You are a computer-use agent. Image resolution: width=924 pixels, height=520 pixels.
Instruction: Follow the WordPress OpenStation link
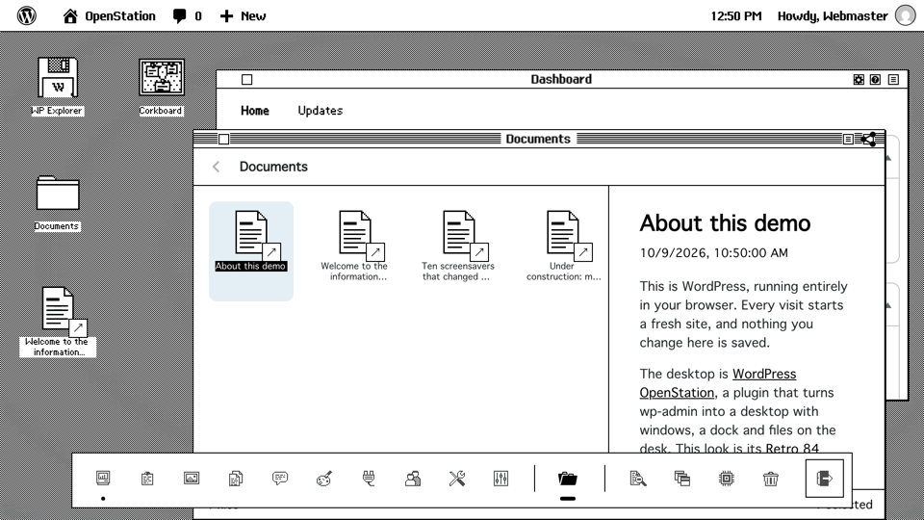coord(718,383)
